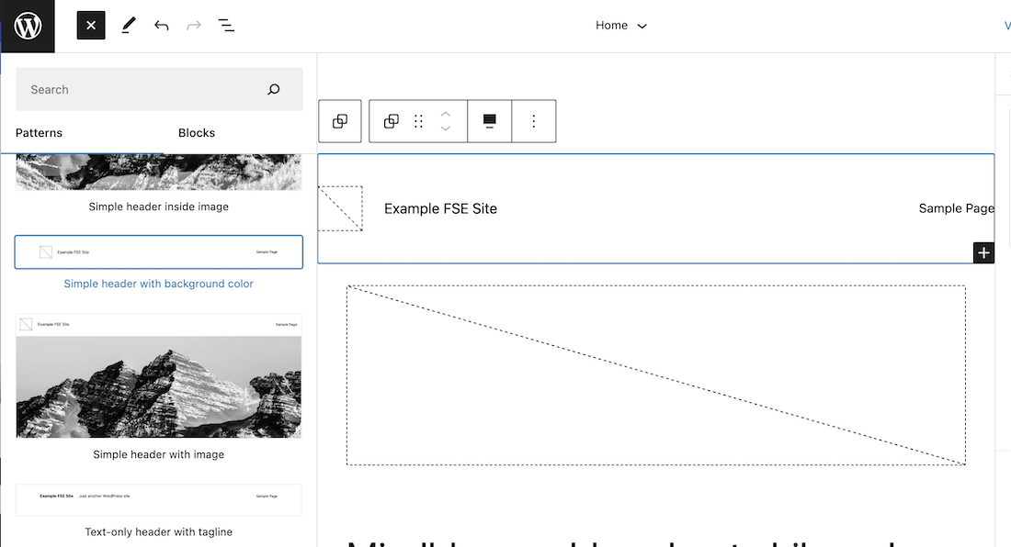Click the black plus add-block button
Screen dimensions: 1011x547
[983, 252]
